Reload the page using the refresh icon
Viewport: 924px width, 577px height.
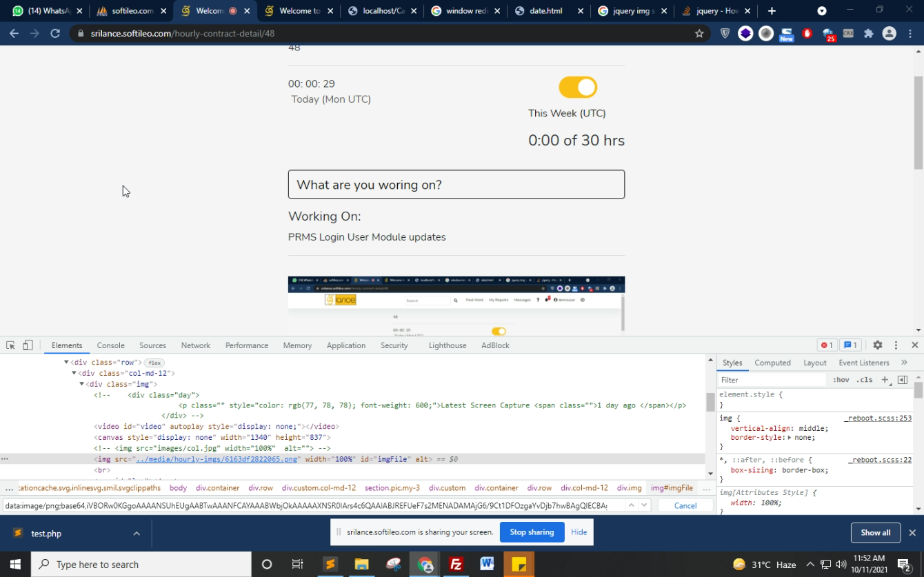coord(55,33)
